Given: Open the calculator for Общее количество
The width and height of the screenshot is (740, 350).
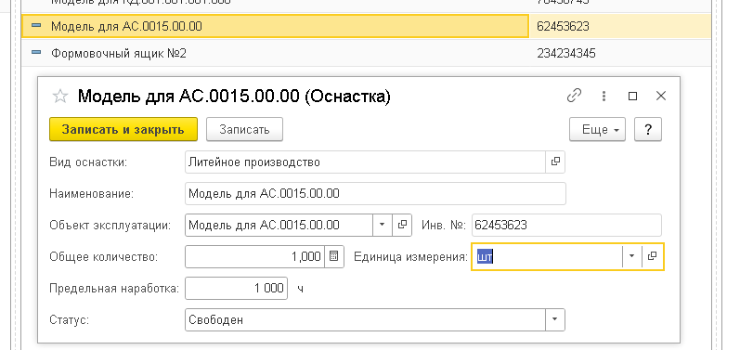Looking at the screenshot, I should (334, 256).
